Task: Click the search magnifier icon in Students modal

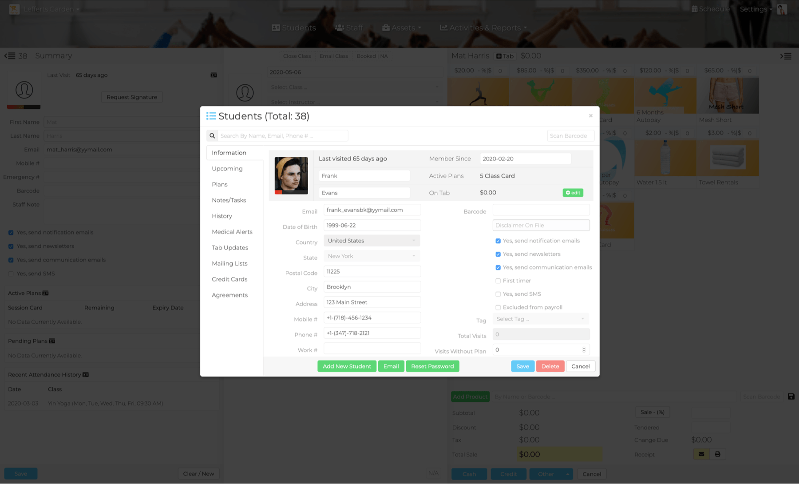Action: point(212,136)
